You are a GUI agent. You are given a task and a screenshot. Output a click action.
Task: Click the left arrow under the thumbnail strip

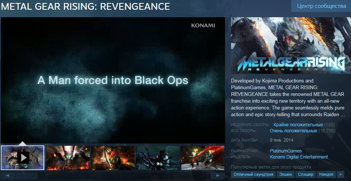[x=7, y=175]
